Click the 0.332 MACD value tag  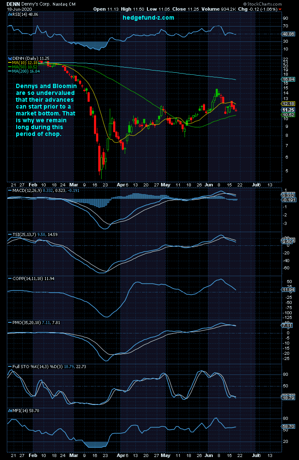pos(288,195)
